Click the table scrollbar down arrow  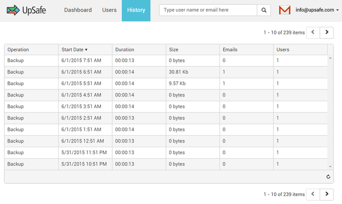tap(331, 166)
